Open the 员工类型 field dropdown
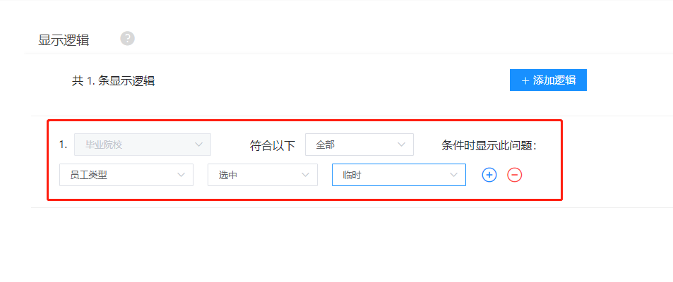Viewport: 673px width, 282px height. click(x=126, y=175)
